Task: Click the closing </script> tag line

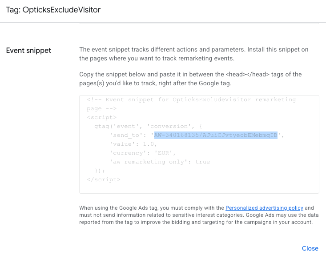Action: [x=104, y=179]
